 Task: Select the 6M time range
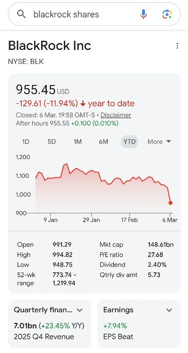click(104, 141)
